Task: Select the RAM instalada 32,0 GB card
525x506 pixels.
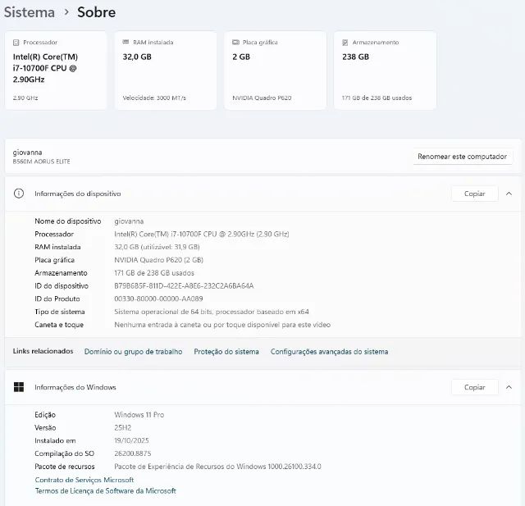Action: pyautogui.click(x=166, y=71)
